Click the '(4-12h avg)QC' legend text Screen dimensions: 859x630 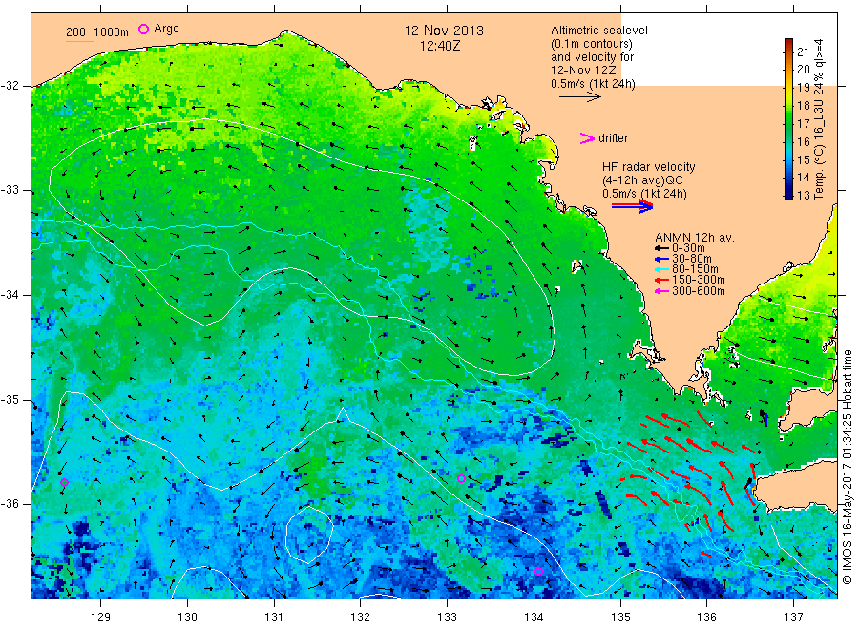click(642, 180)
